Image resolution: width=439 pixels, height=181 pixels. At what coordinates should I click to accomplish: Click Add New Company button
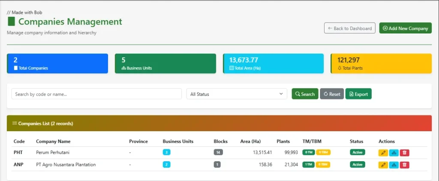coord(406,28)
